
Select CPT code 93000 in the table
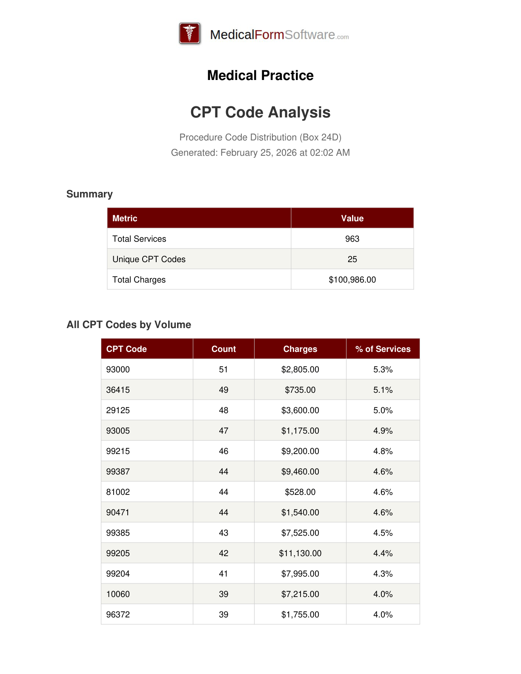coord(118,369)
